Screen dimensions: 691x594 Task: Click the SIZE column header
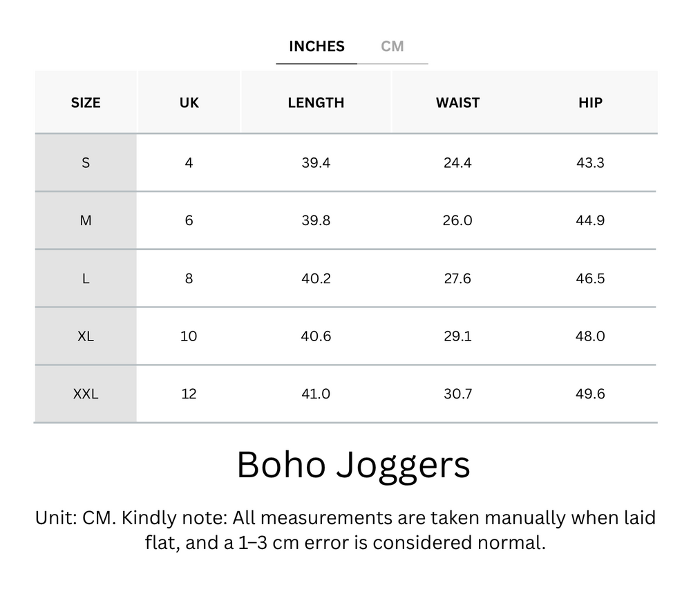point(85,102)
